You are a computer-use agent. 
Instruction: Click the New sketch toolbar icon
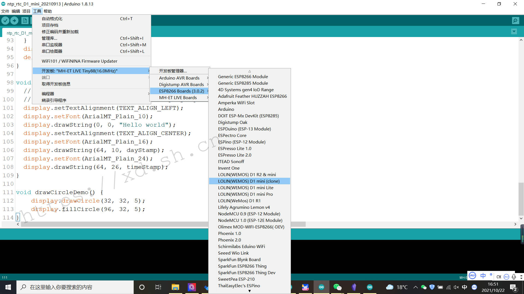pos(25,21)
